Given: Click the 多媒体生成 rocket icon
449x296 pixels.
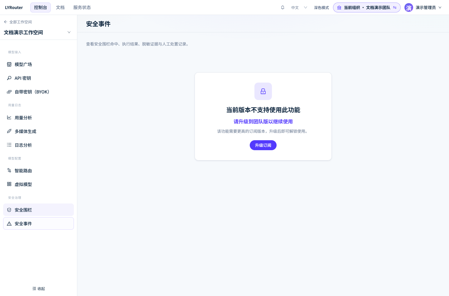Looking at the screenshot, I should (x=9, y=131).
